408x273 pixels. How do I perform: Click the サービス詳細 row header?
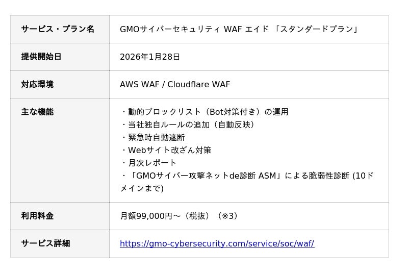click(45, 243)
